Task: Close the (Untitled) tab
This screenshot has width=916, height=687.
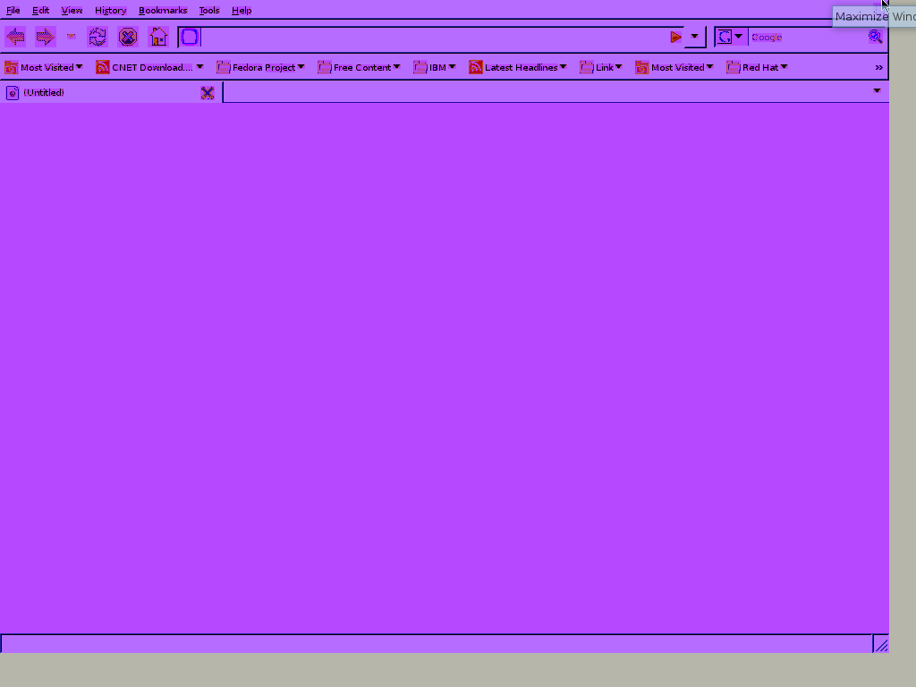Action: pyautogui.click(x=208, y=93)
